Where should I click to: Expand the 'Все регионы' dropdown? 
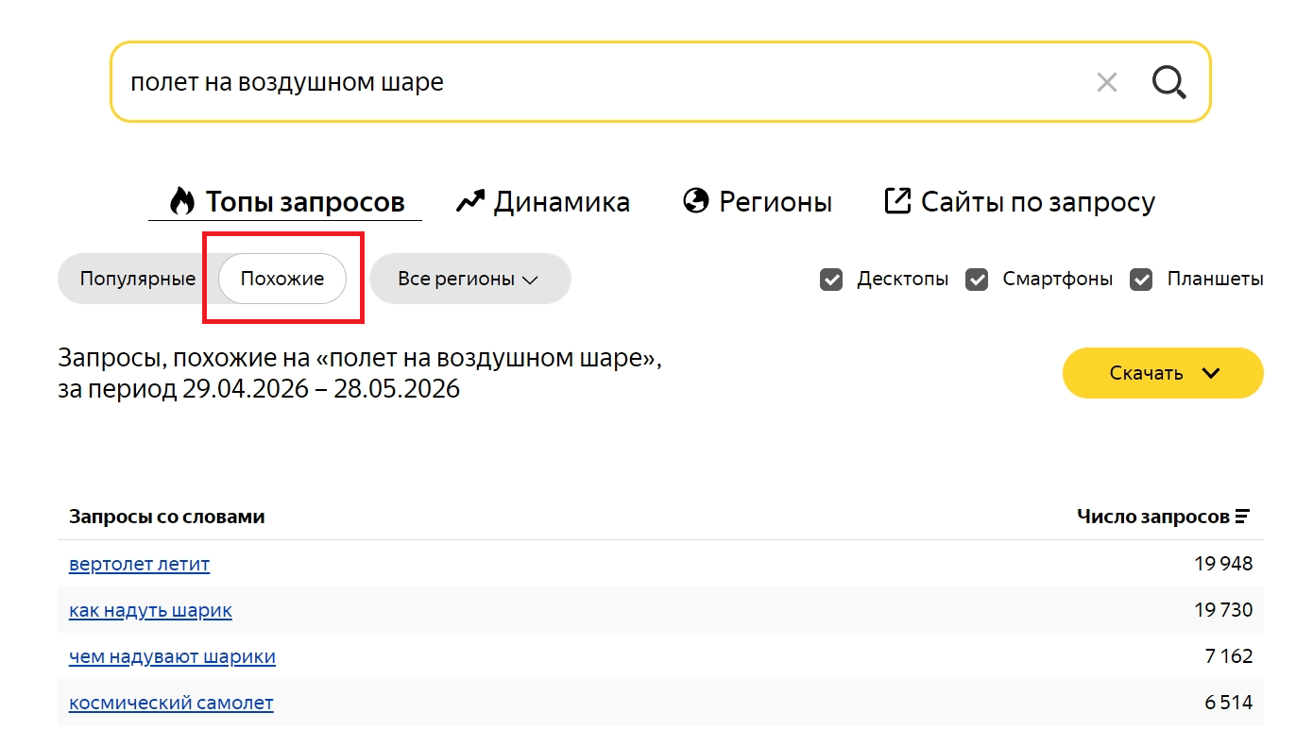469,279
